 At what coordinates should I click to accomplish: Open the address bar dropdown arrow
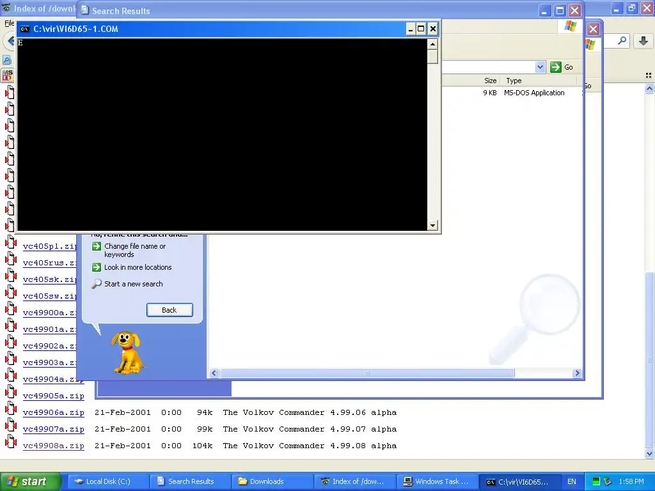540,66
